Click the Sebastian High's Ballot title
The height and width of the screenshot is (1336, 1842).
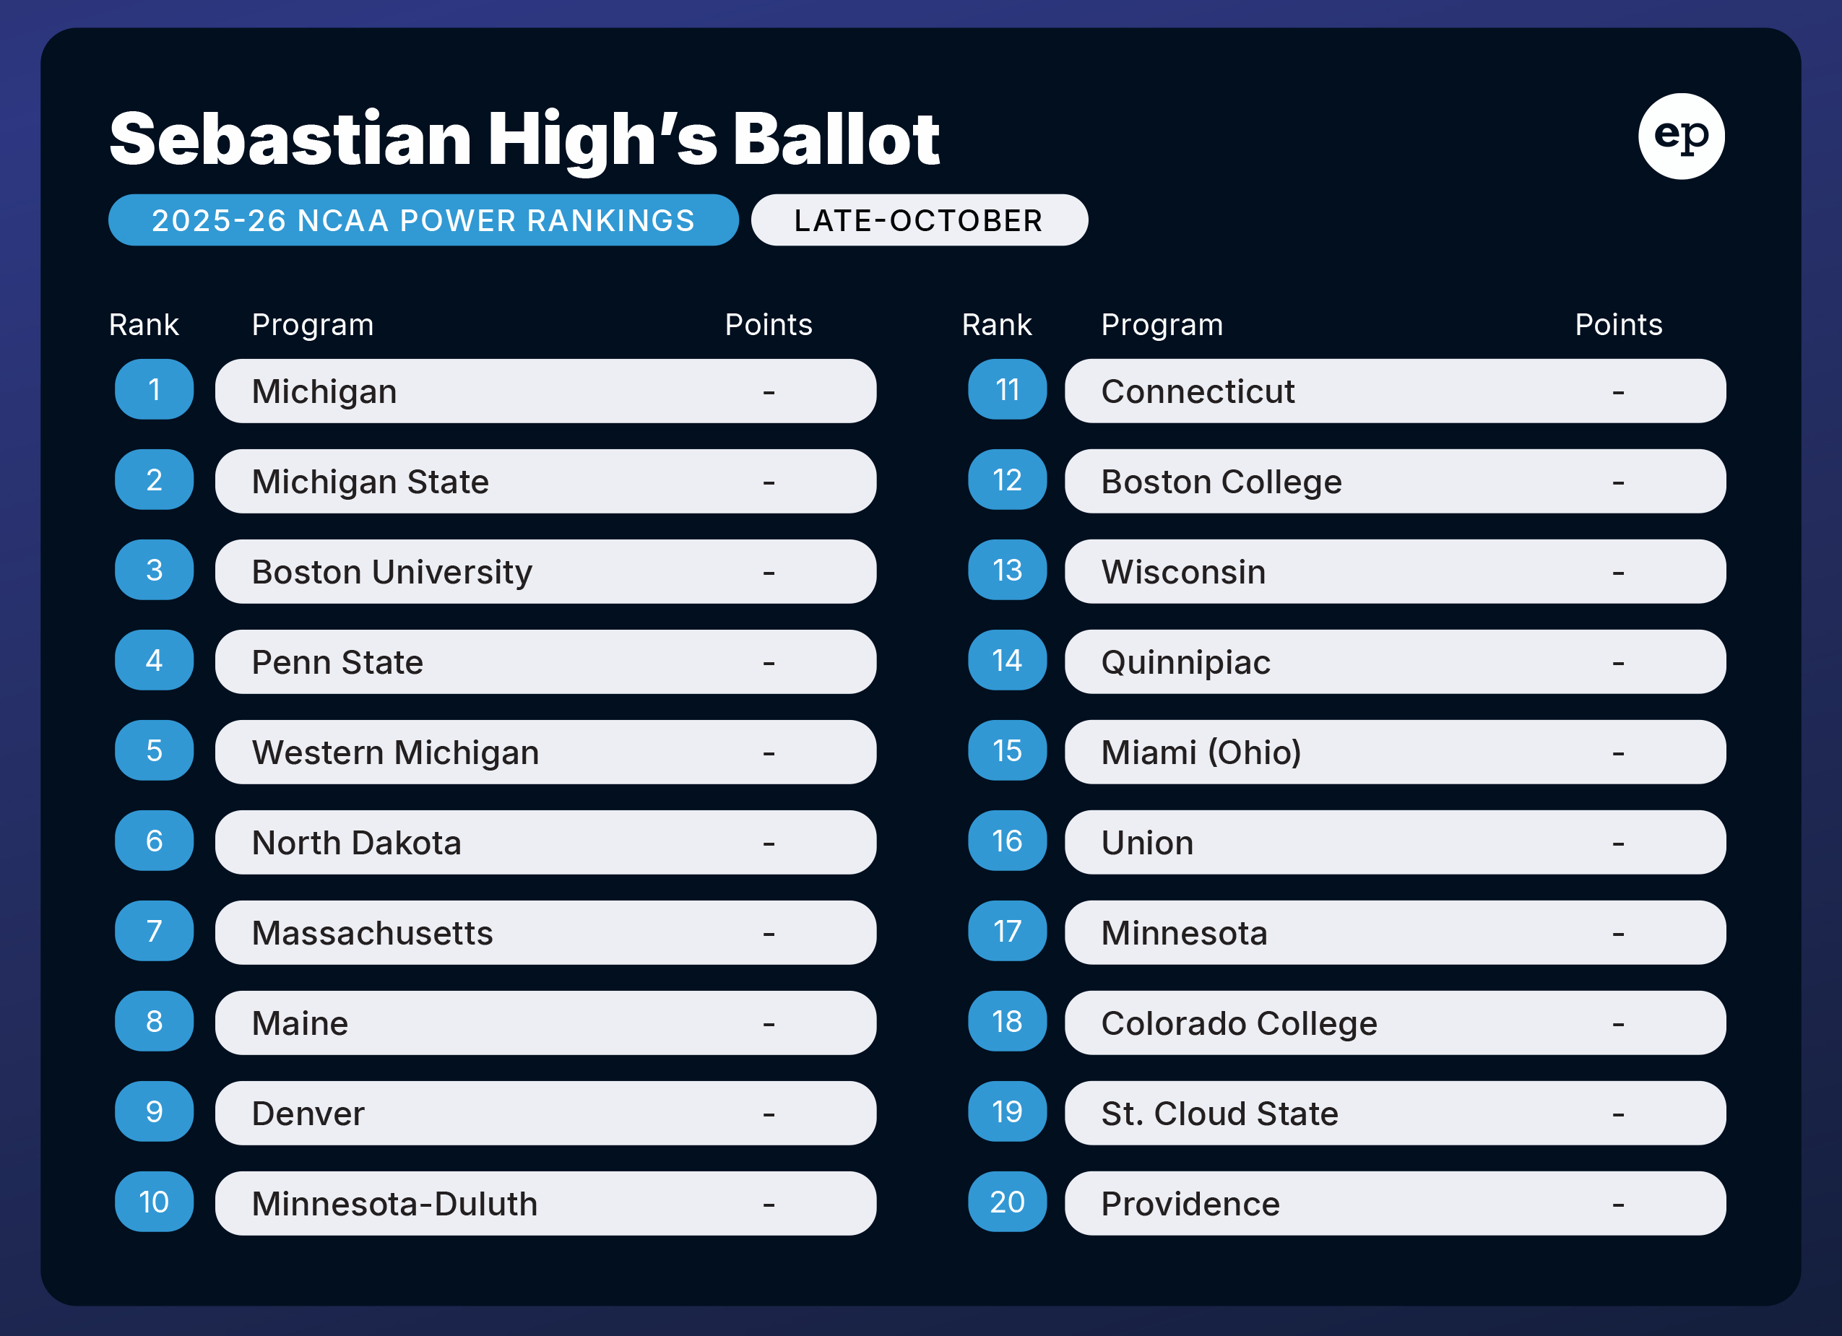pos(524,139)
